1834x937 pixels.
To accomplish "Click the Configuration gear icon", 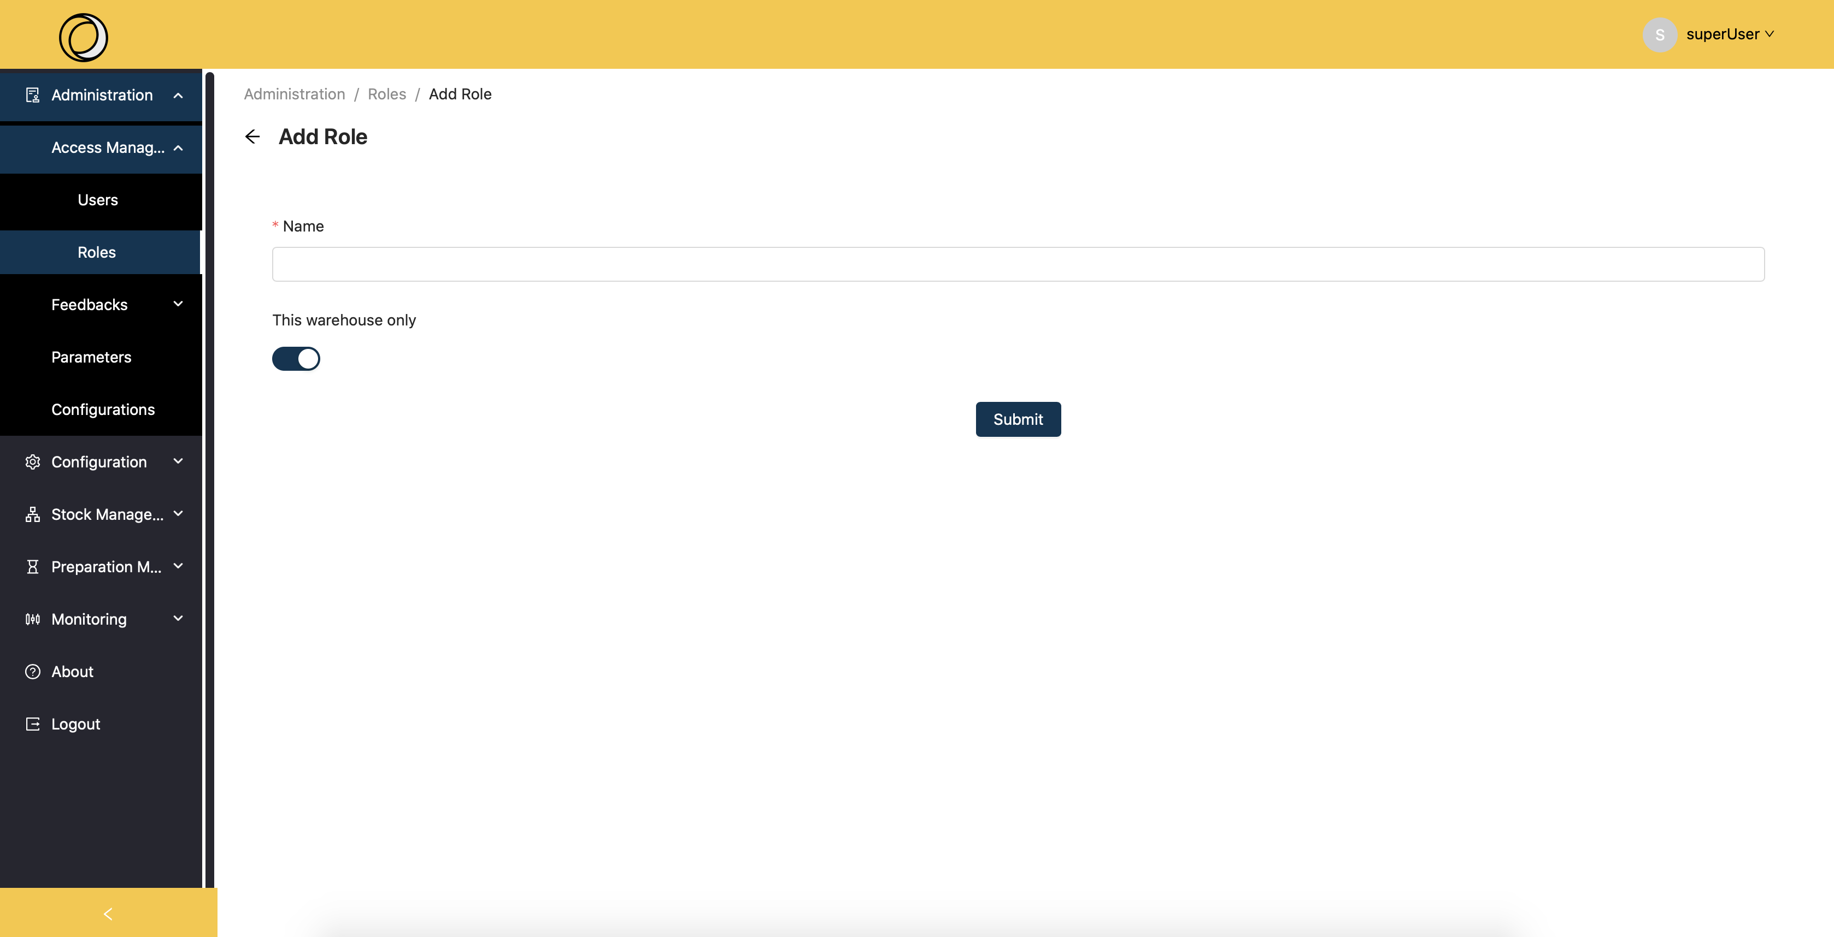I will [x=33, y=462].
